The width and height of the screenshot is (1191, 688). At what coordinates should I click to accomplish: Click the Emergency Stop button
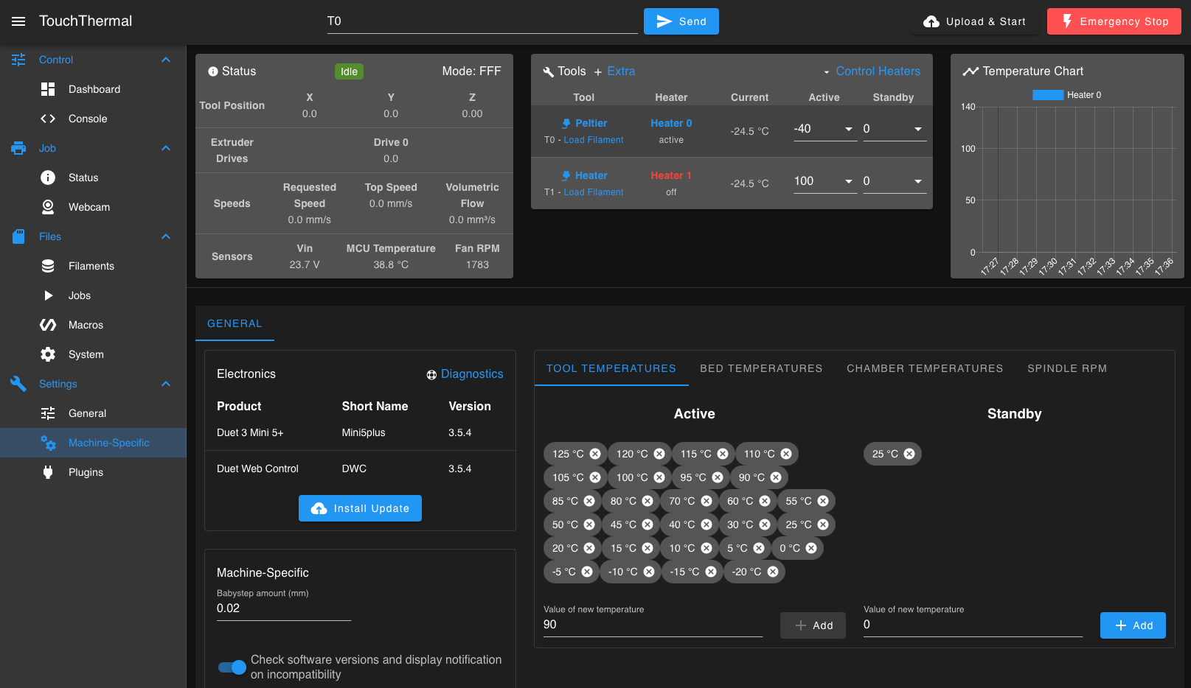click(x=1114, y=21)
